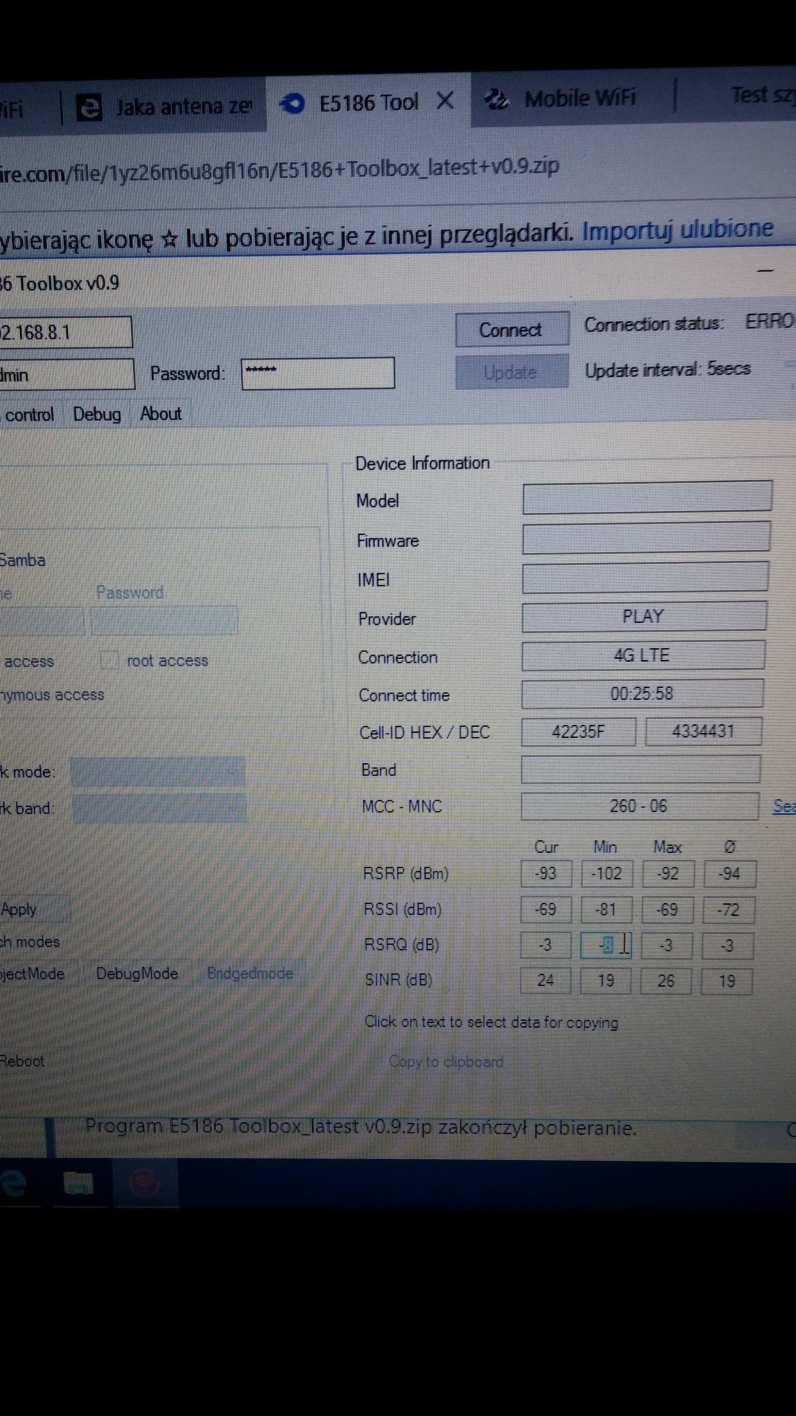Image resolution: width=796 pixels, height=1416 pixels.
Task: Click the router IP address field
Action: click(x=65, y=332)
